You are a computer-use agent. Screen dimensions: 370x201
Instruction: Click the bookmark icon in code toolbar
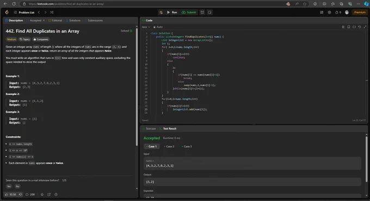tap(349, 27)
